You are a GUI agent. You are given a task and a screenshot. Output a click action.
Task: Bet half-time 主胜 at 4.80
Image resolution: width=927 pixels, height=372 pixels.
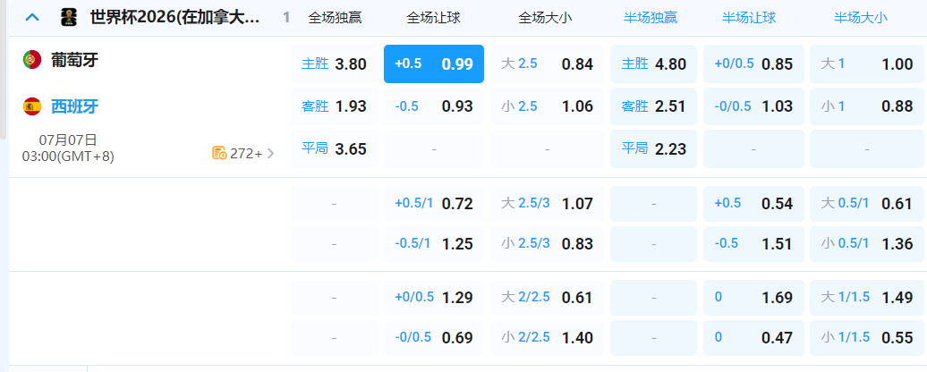click(x=653, y=63)
